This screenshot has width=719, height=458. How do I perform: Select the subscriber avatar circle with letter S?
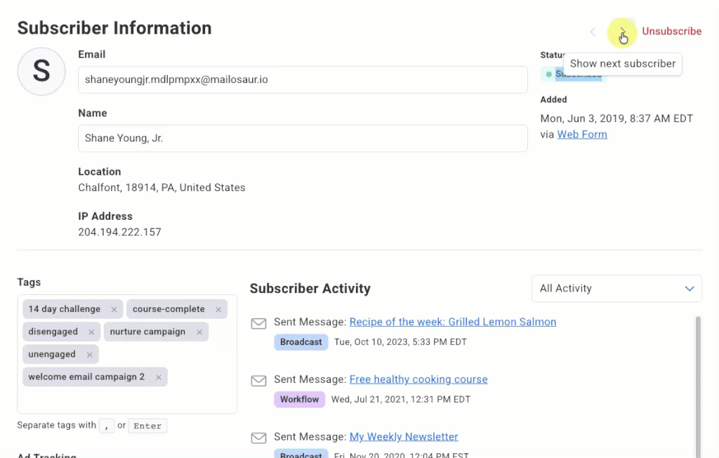click(41, 71)
